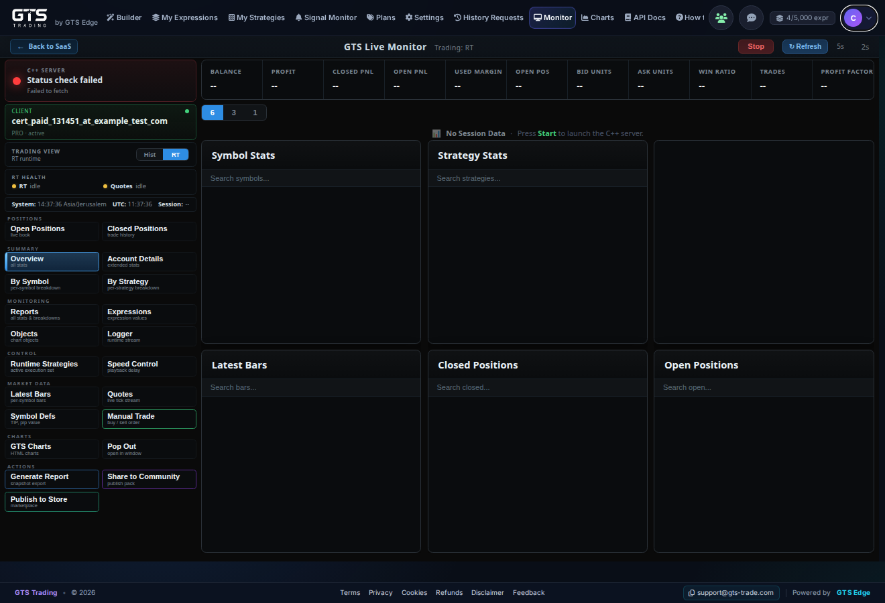
Task: Click the Search bars field
Action: pos(311,387)
